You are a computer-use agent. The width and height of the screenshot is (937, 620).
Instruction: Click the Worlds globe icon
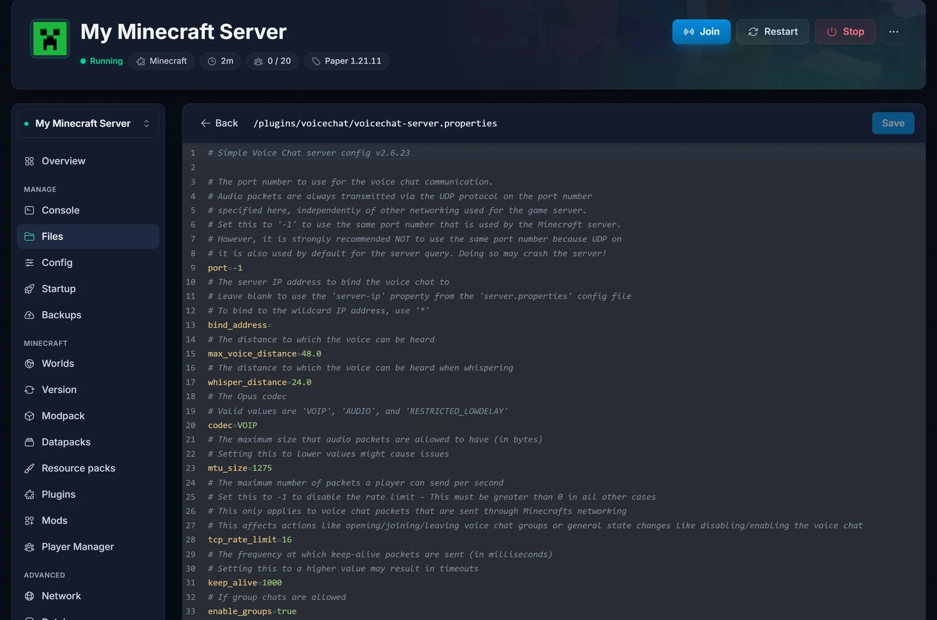(x=29, y=364)
